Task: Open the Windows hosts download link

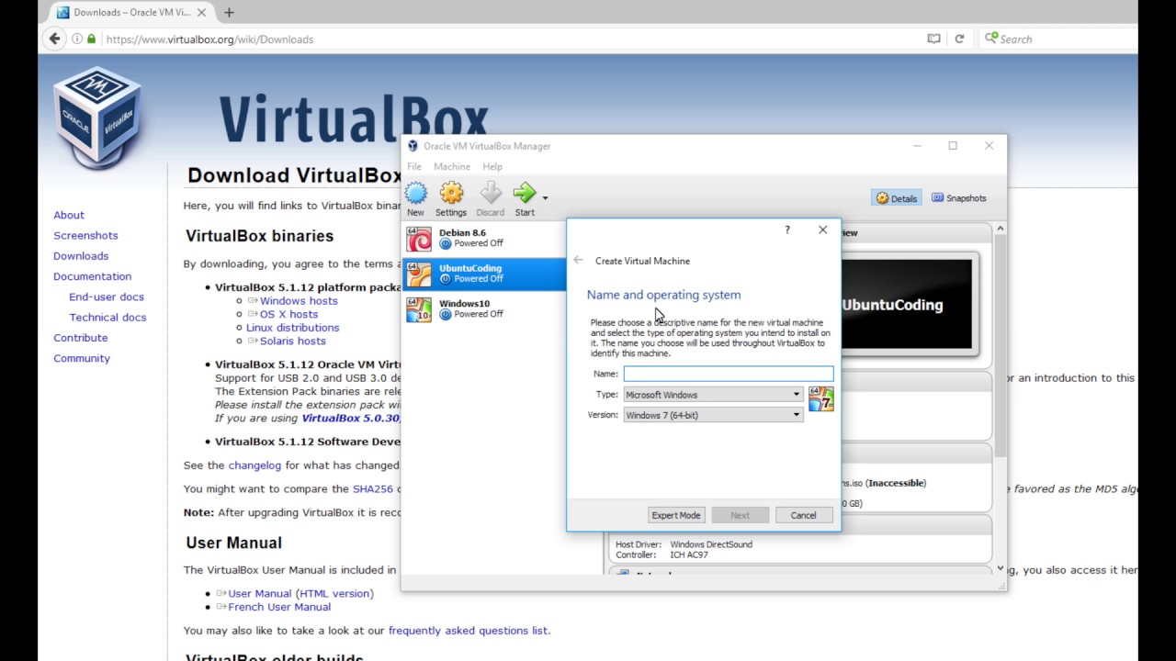Action: coord(299,301)
